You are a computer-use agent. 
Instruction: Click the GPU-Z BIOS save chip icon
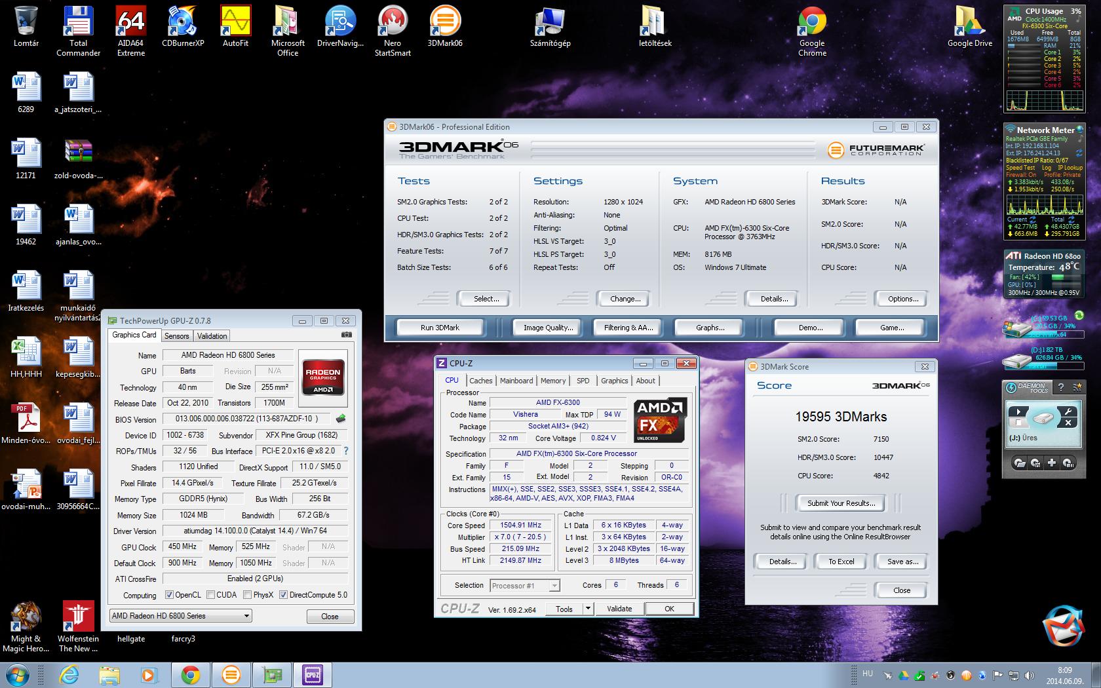pos(340,418)
